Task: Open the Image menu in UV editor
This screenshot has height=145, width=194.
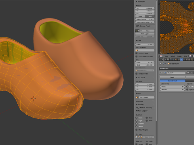Action: coord(179,56)
